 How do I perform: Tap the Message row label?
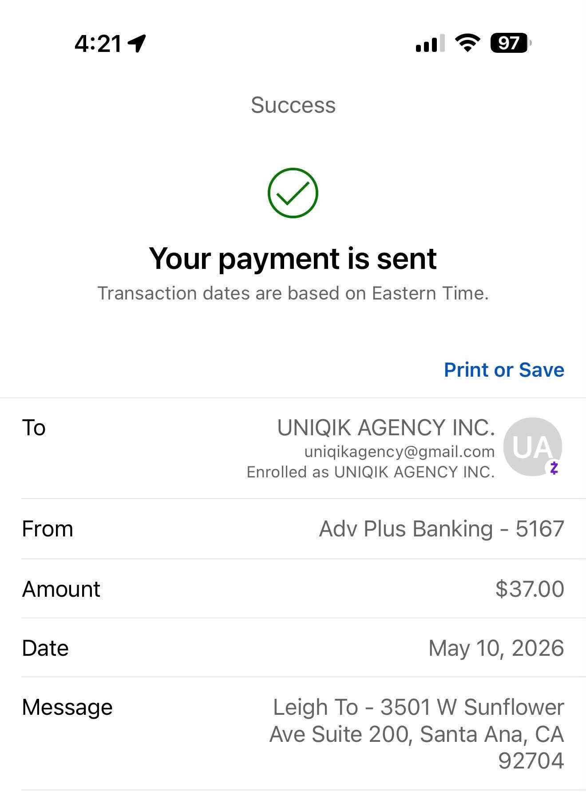(67, 707)
